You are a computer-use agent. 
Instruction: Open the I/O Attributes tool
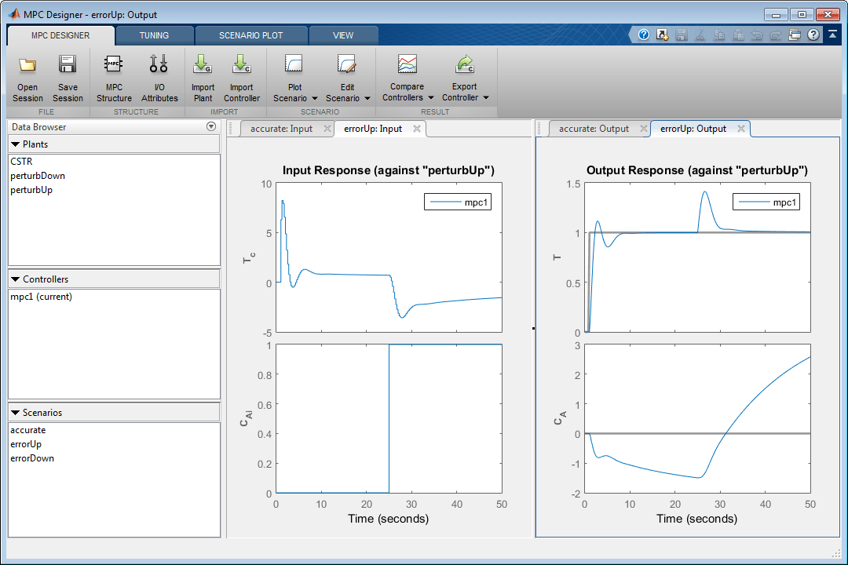click(159, 78)
